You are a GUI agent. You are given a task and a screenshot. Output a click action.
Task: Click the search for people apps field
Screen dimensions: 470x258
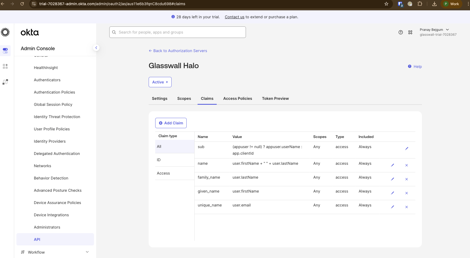click(x=177, y=32)
